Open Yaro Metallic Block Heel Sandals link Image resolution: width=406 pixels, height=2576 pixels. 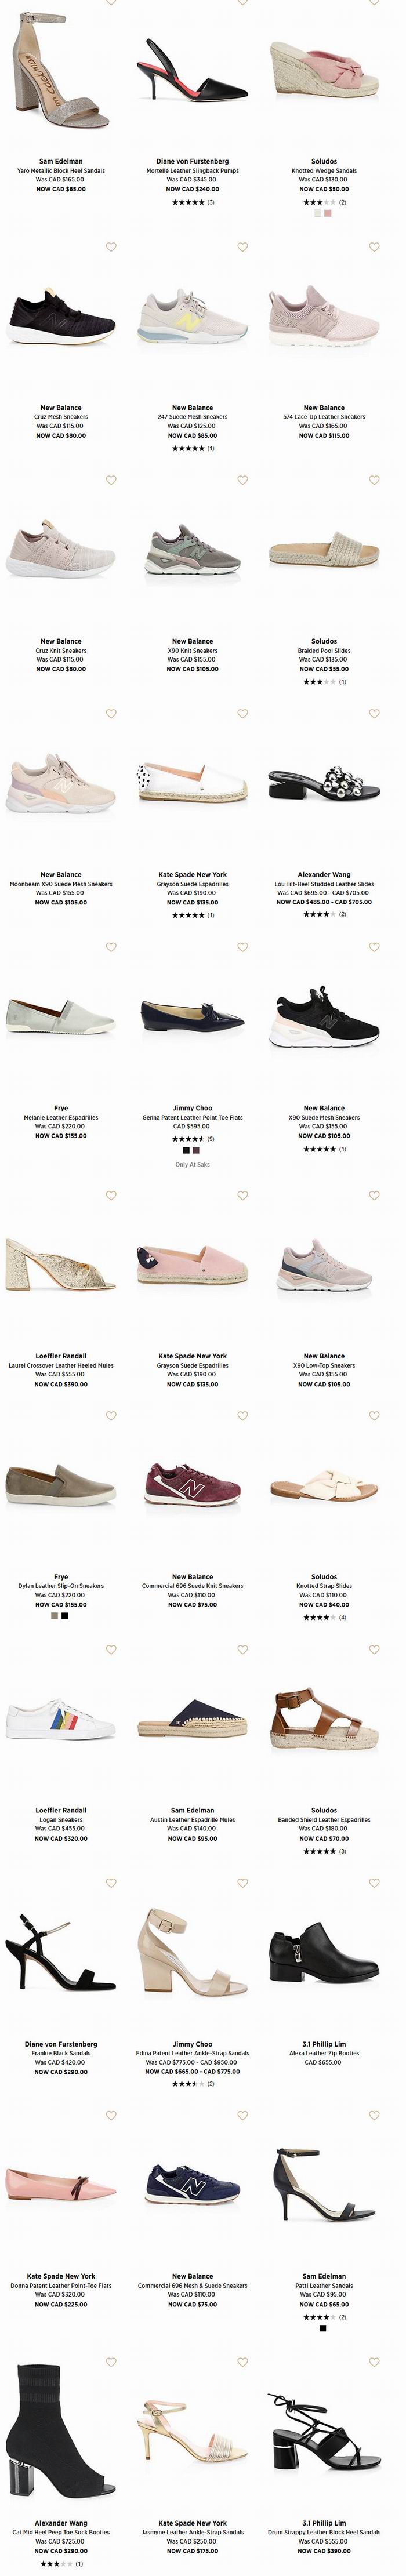(61, 171)
